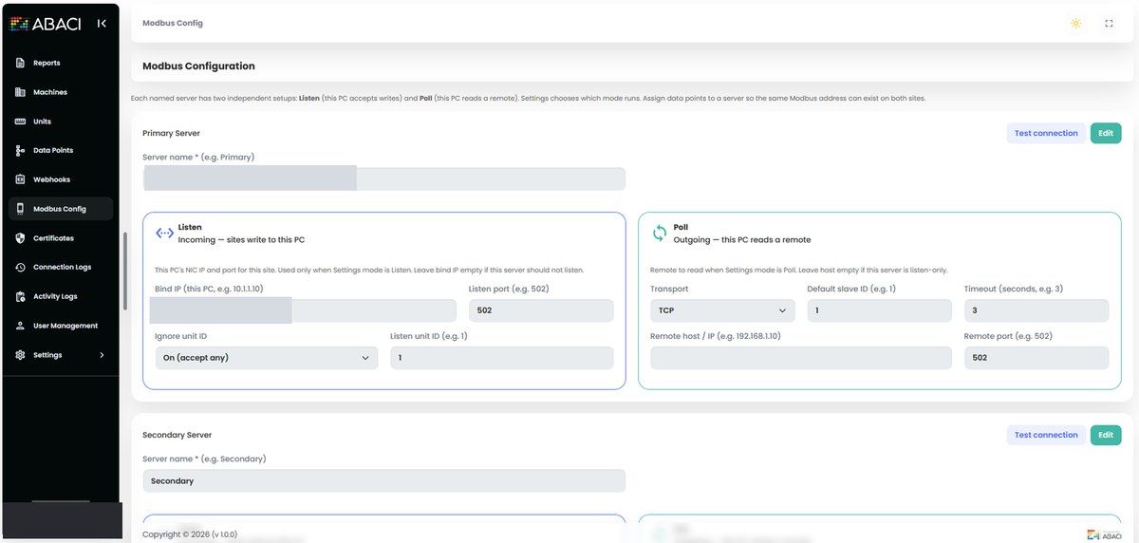Click the Reports sidebar icon
Screen dimensions: 1139x543
click(21, 63)
